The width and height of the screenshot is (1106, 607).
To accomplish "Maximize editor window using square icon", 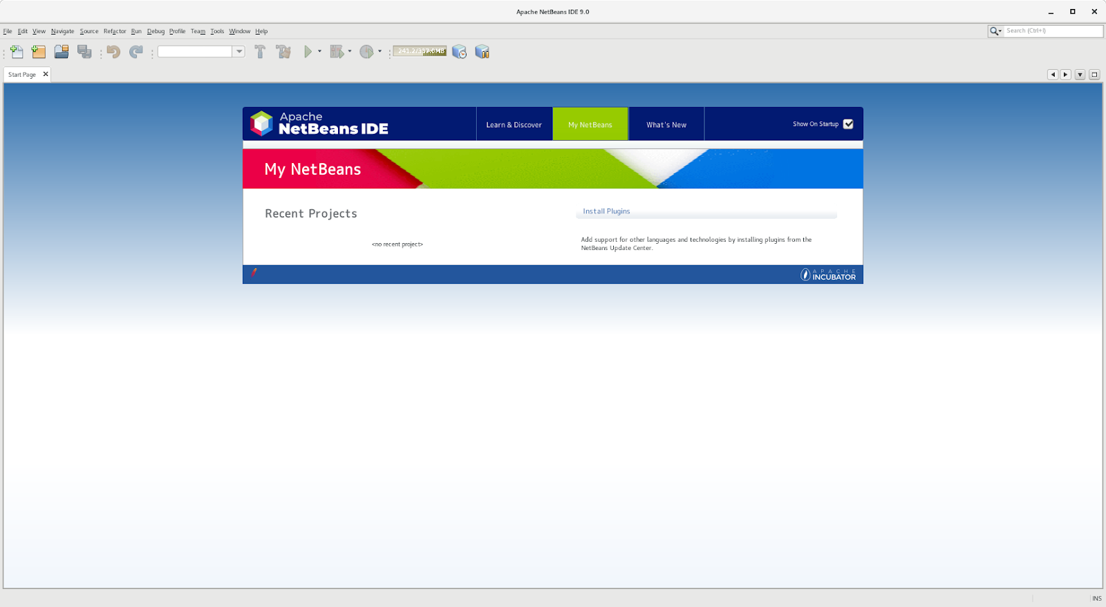I will pos(1094,75).
